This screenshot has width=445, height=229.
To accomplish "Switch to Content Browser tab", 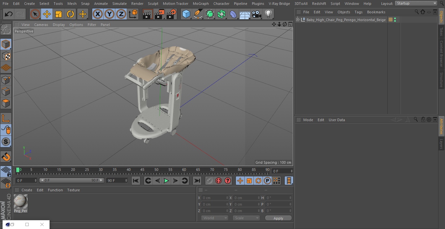I will 441,54.
